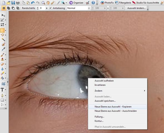Screen dimensions: 164x133
Task: Open the Organizer
Action: point(76,2)
